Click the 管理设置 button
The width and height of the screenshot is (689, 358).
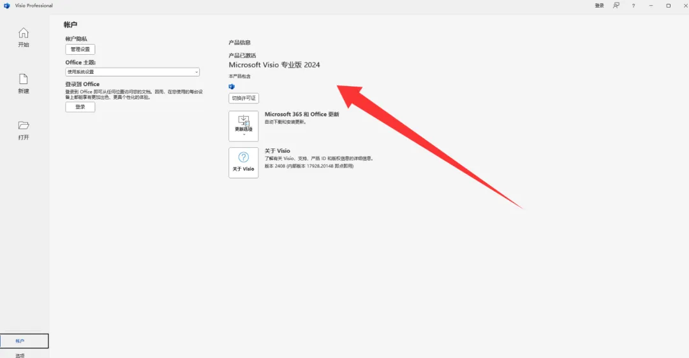tap(80, 50)
